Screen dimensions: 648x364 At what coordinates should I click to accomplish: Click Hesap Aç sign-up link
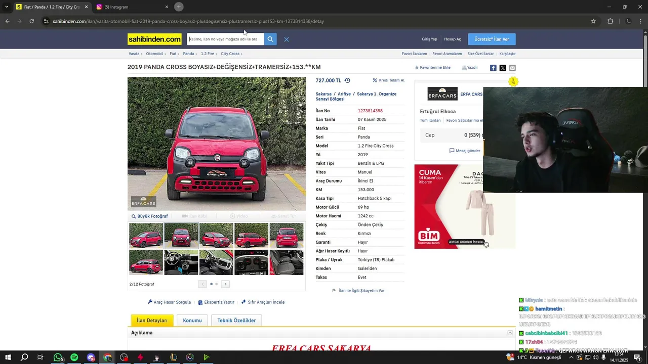click(453, 39)
